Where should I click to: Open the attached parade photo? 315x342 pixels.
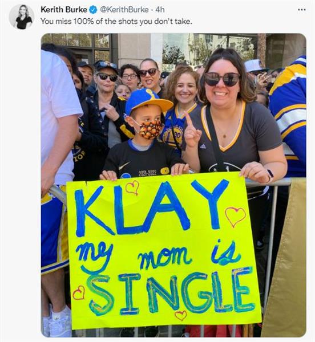(173, 185)
